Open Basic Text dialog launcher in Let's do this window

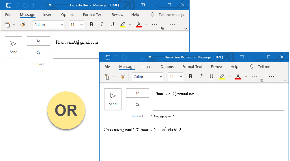[x=162, y=28]
